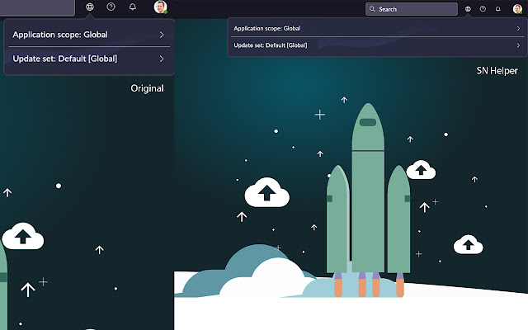This screenshot has width=528, height=330.
Task: Click the 'Original' label text
Action: tap(147, 88)
